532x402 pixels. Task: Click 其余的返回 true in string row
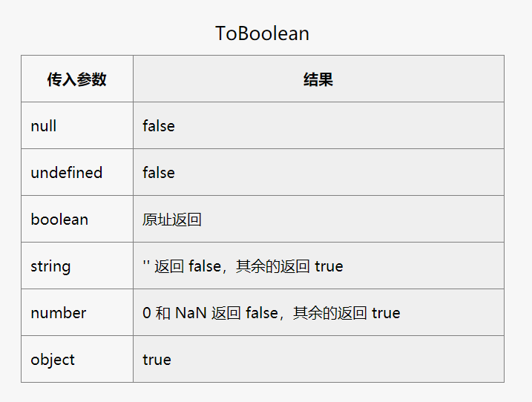[x=290, y=266]
